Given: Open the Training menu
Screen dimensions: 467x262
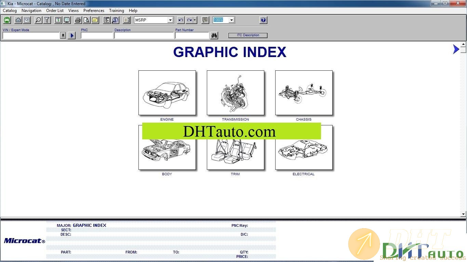Looking at the screenshot, I should [117, 11].
